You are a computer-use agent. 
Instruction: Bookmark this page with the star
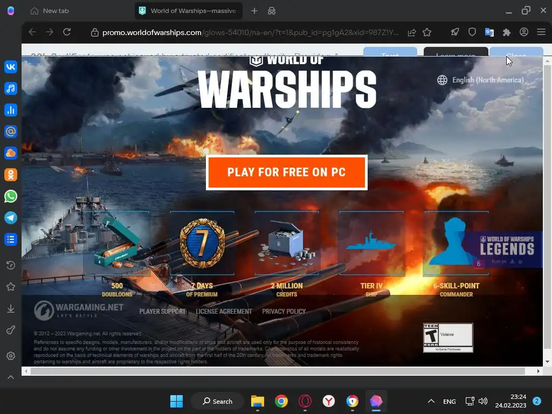(427, 32)
